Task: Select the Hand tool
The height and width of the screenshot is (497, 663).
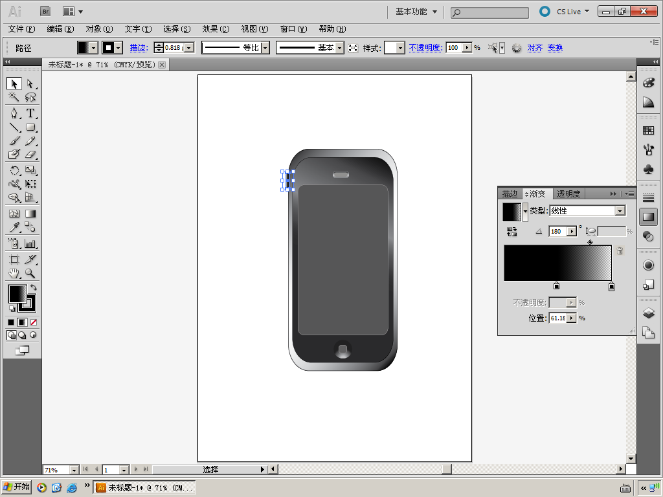Action: pyautogui.click(x=14, y=274)
